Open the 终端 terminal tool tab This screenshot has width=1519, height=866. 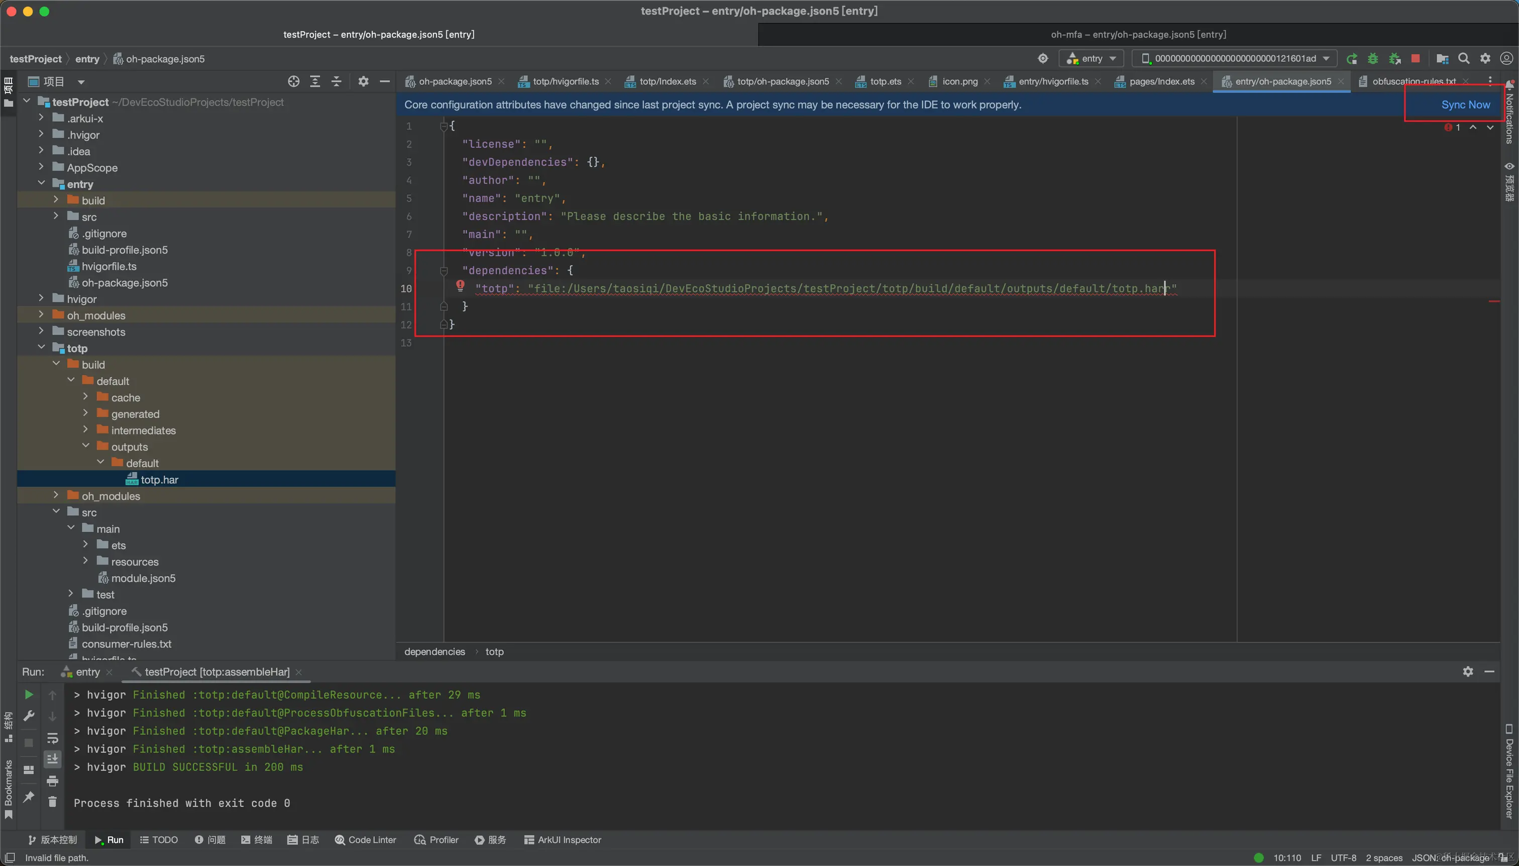(256, 840)
